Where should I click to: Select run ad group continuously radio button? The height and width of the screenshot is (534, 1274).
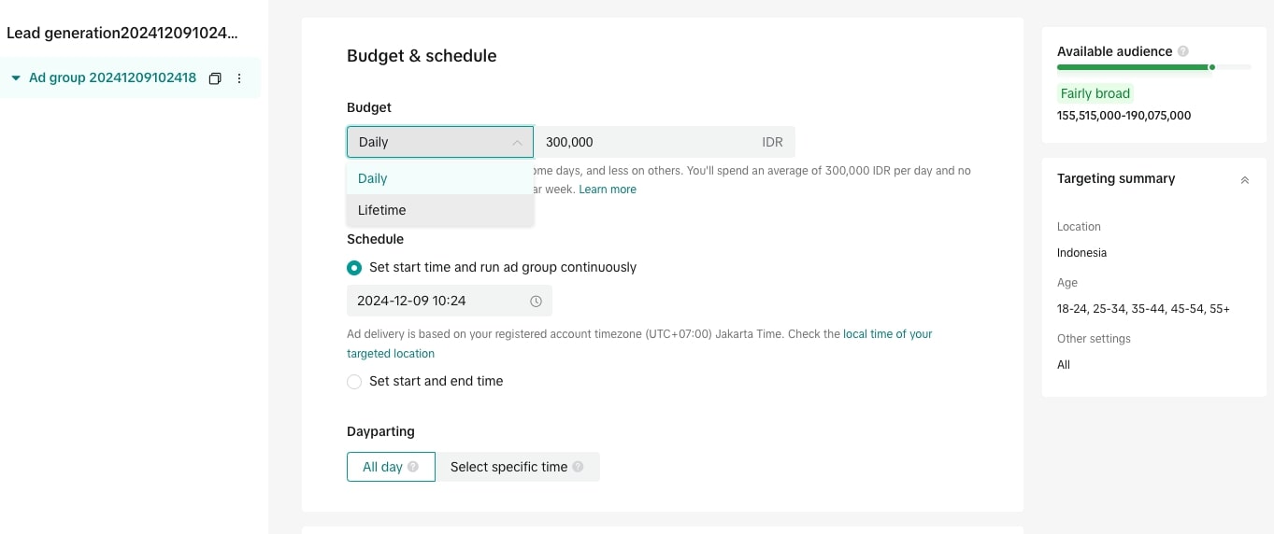coord(354,268)
